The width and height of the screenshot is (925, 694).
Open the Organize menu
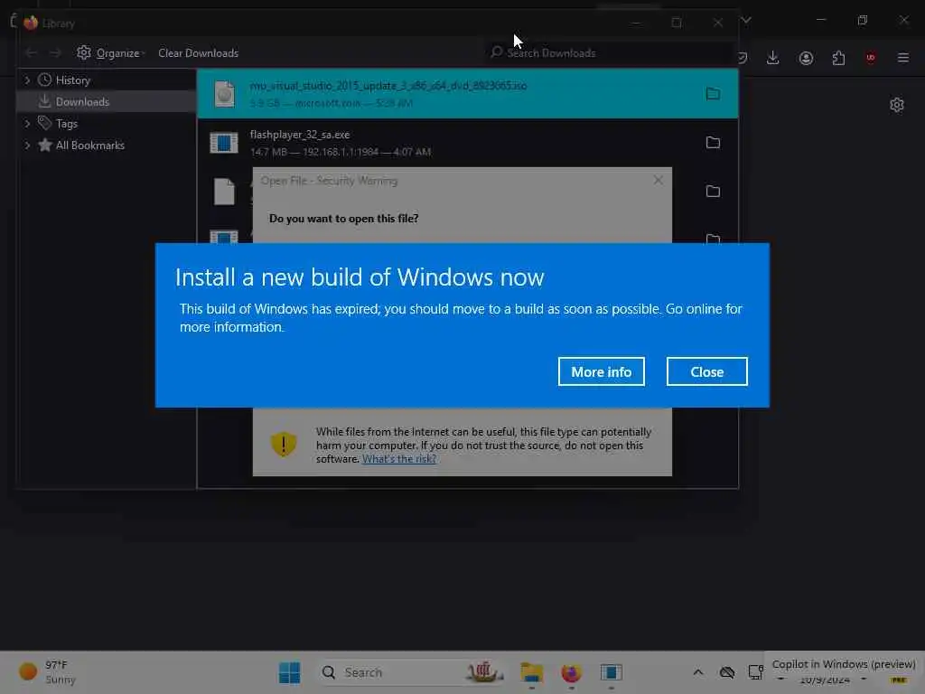[111, 53]
